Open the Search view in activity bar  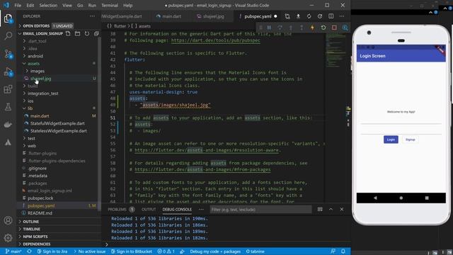(x=8, y=36)
